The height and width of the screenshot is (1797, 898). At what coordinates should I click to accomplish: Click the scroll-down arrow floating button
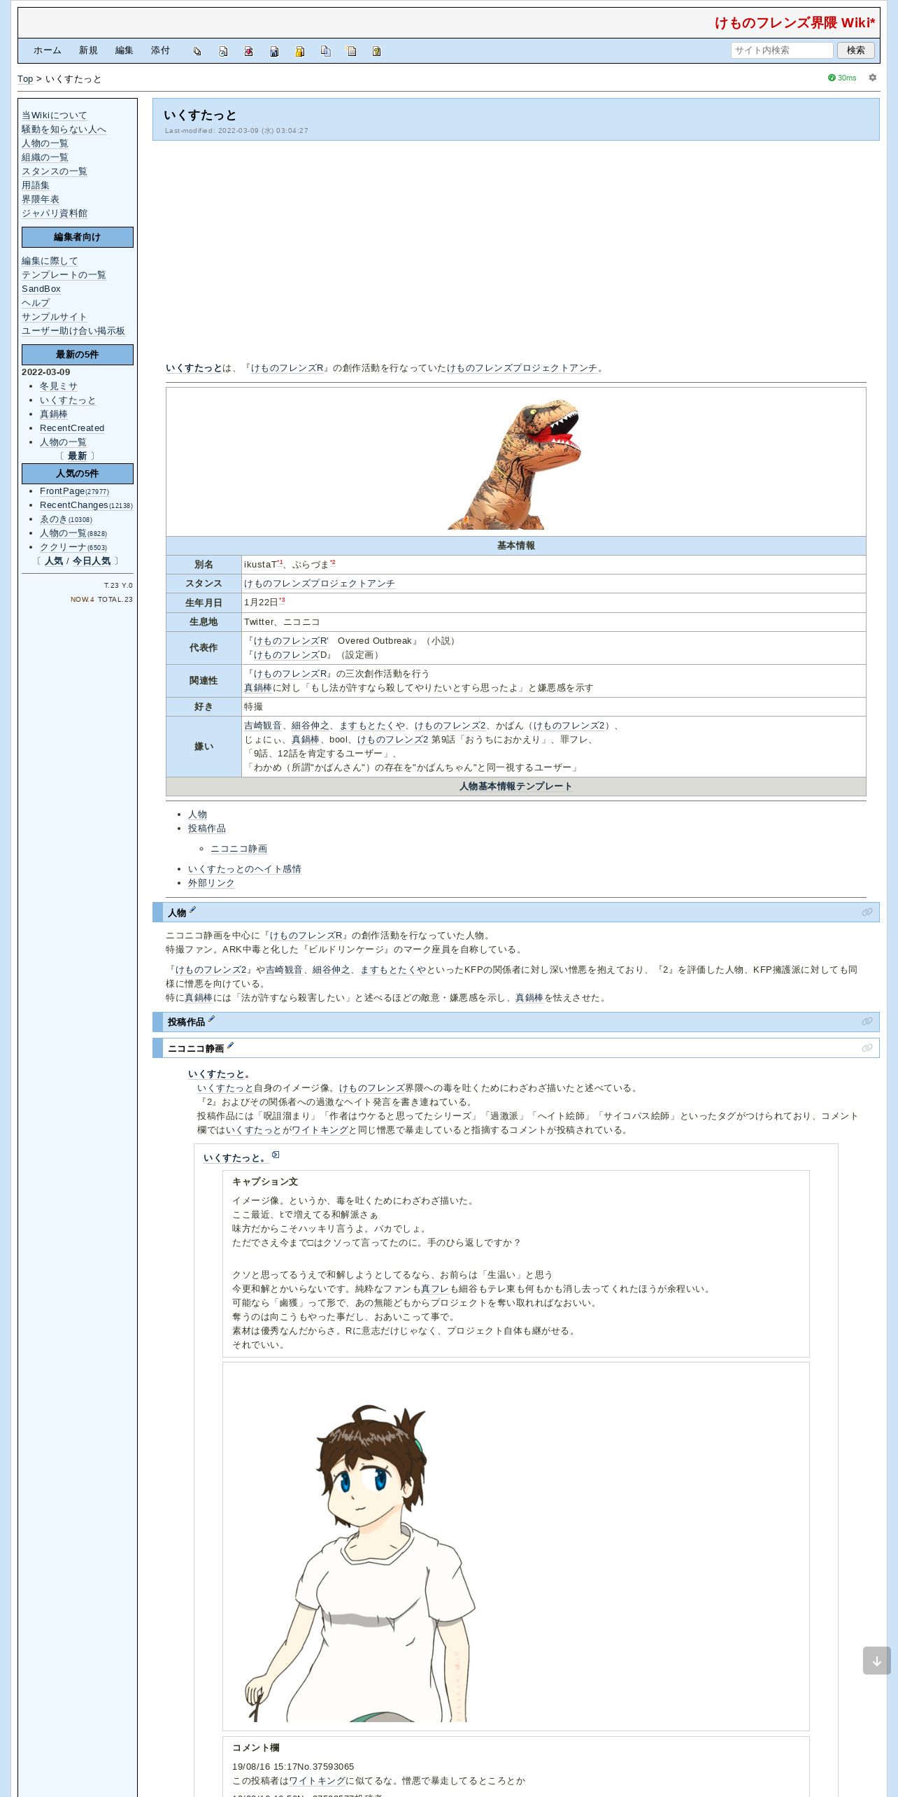(x=876, y=1661)
